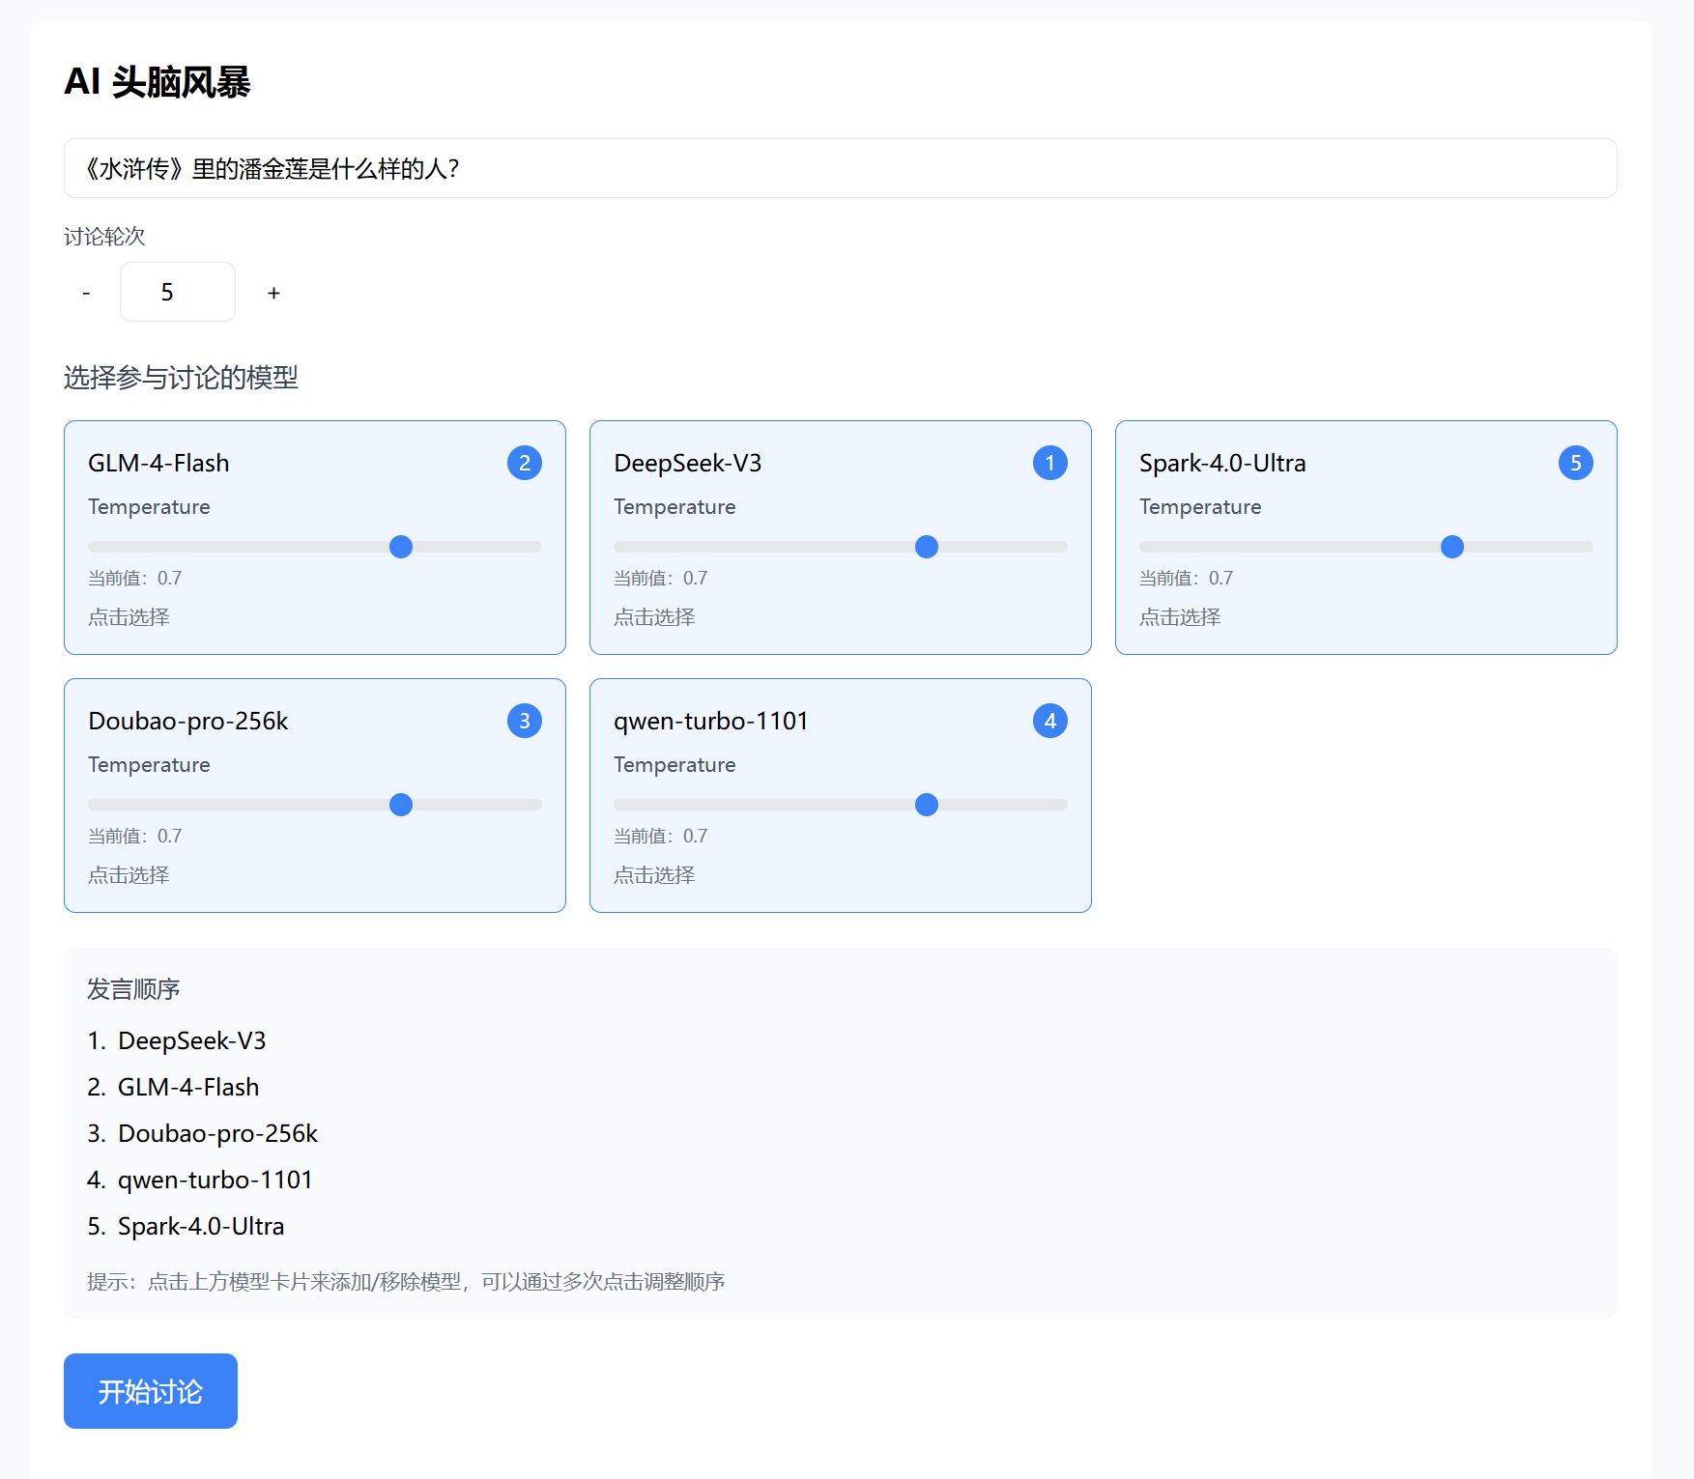Deselect the DeepSeek-V3 model card title
Screen dimensions: 1694x1479
(x=687, y=464)
